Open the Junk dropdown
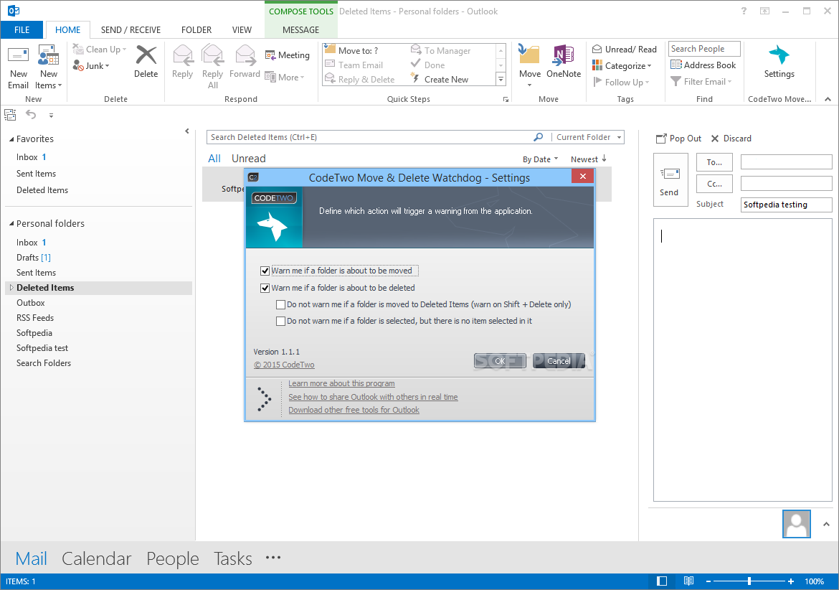The width and height of the screenshot is (839, 590). [x=92, y=66]
